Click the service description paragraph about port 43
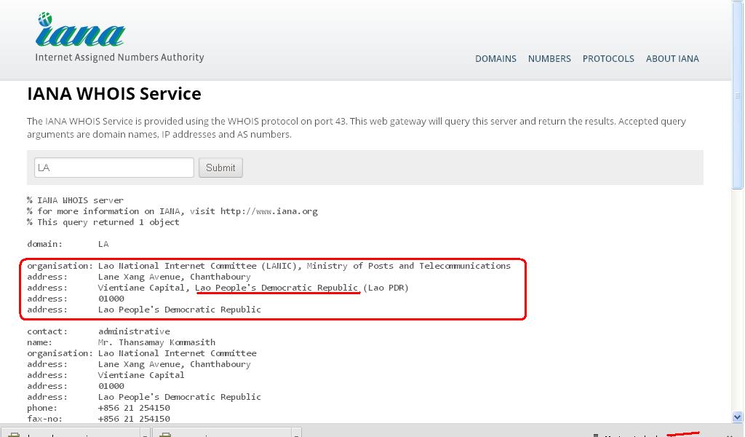Viewport: 745px width, 437px height. coord(356,127)
